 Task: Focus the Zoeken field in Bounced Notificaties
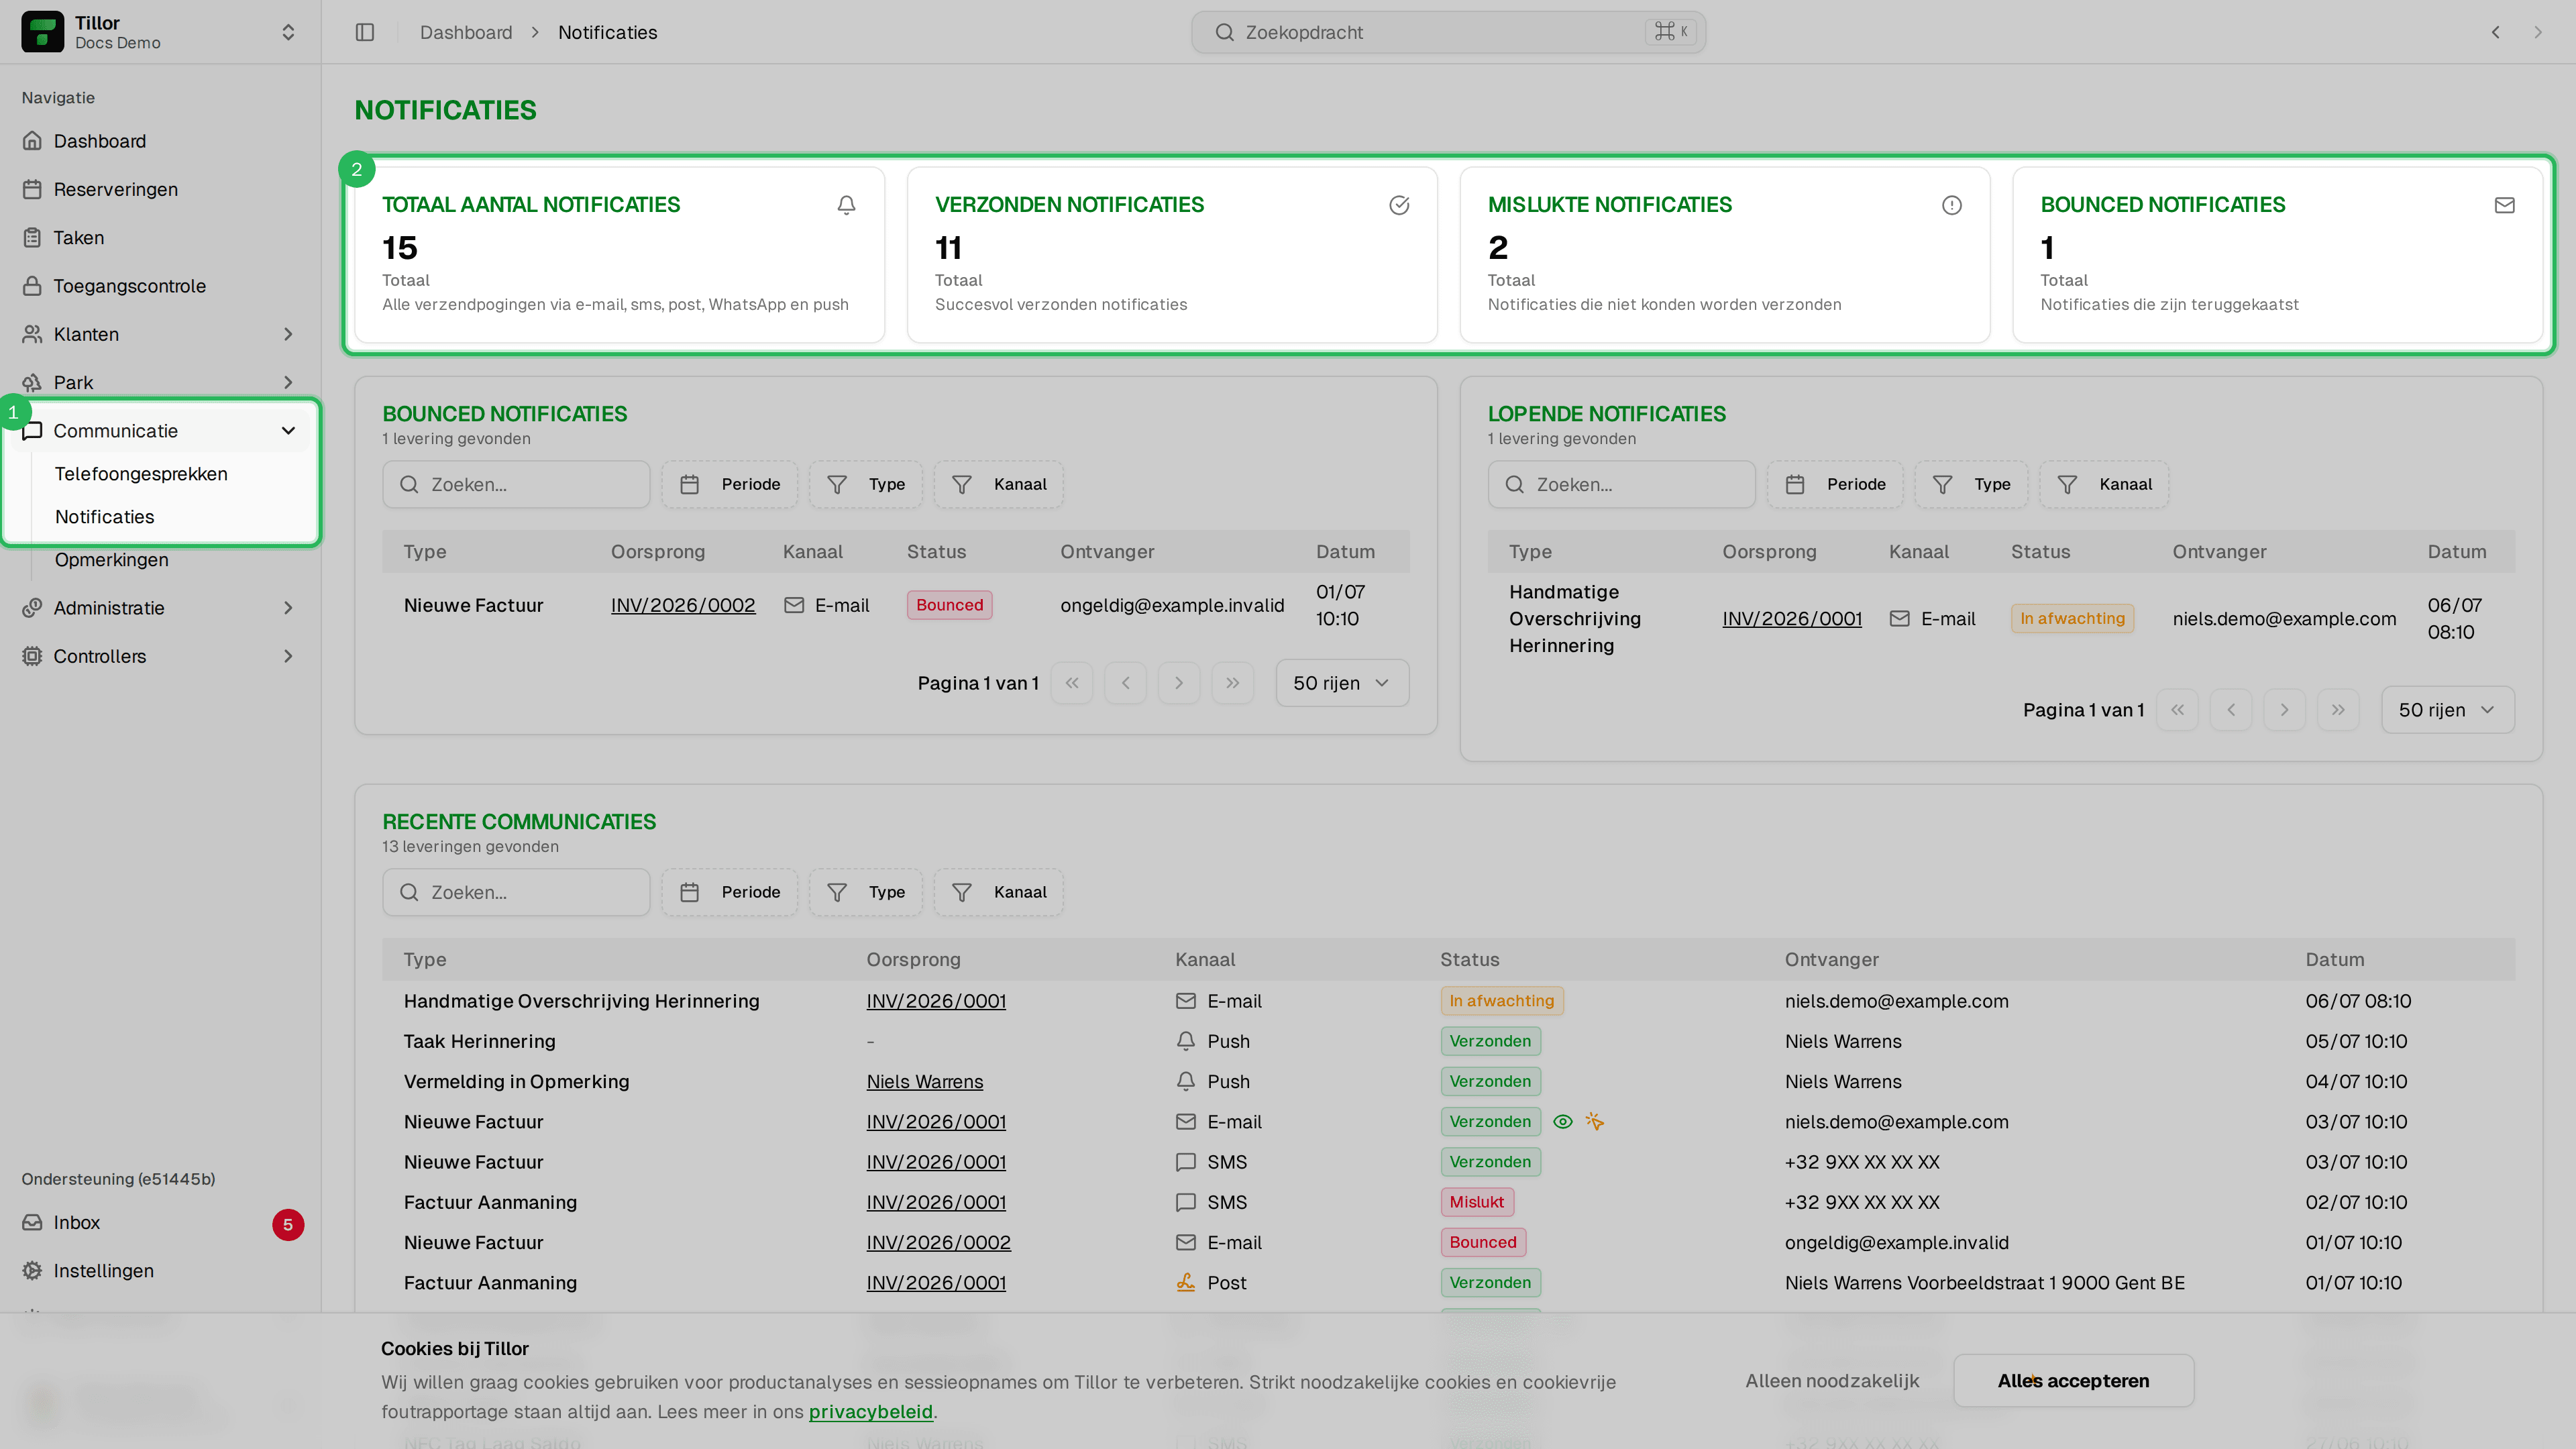(516, 484)
